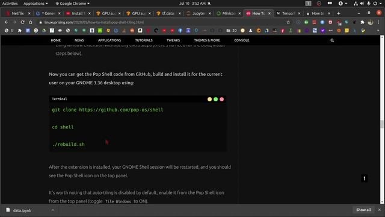Show more bookmarks overflow chevron
The height and width of the screenshot is (217, 385).
click(378, 31)
